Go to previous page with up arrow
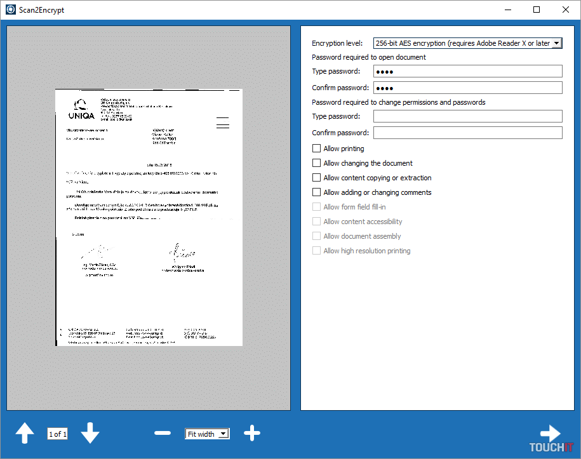Image resolution: width=581 pixels, height=459 pixels. coord(25,434)
